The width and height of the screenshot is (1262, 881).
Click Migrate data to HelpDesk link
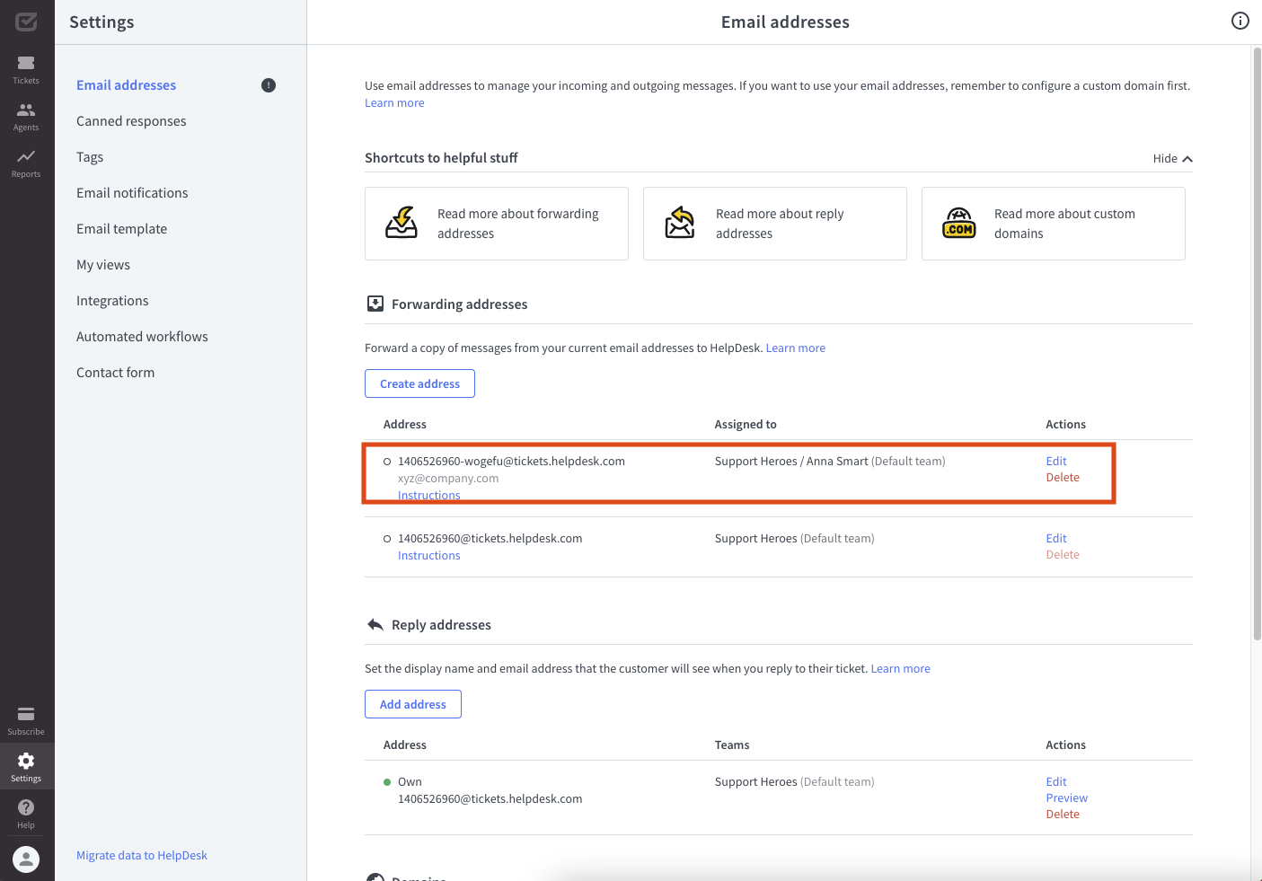[x=142, y=855]
